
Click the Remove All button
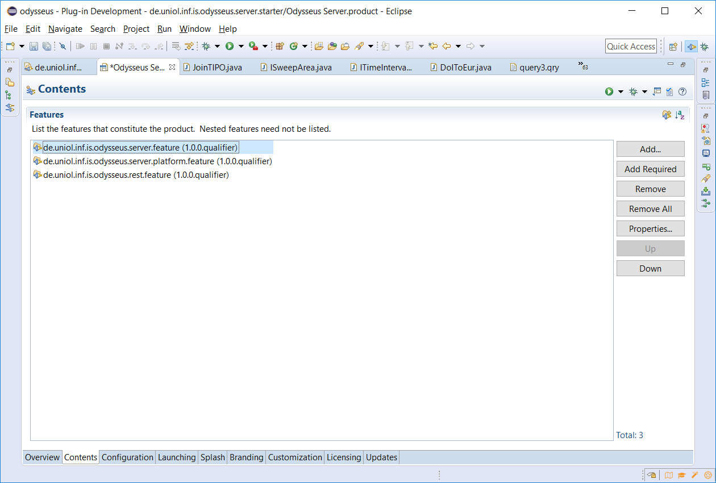coord(650,209)
